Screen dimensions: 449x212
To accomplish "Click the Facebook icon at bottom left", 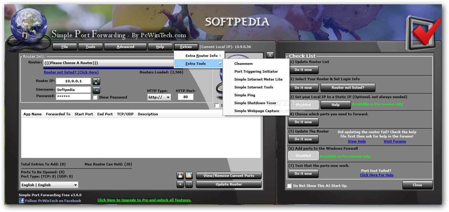I will [x=21, y=201].
